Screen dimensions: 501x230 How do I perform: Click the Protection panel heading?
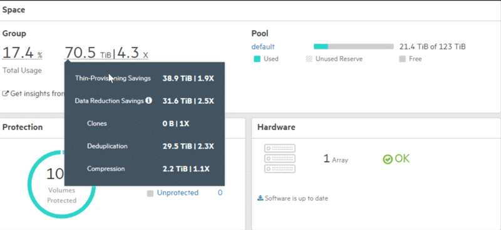click(x=23, y=127)
